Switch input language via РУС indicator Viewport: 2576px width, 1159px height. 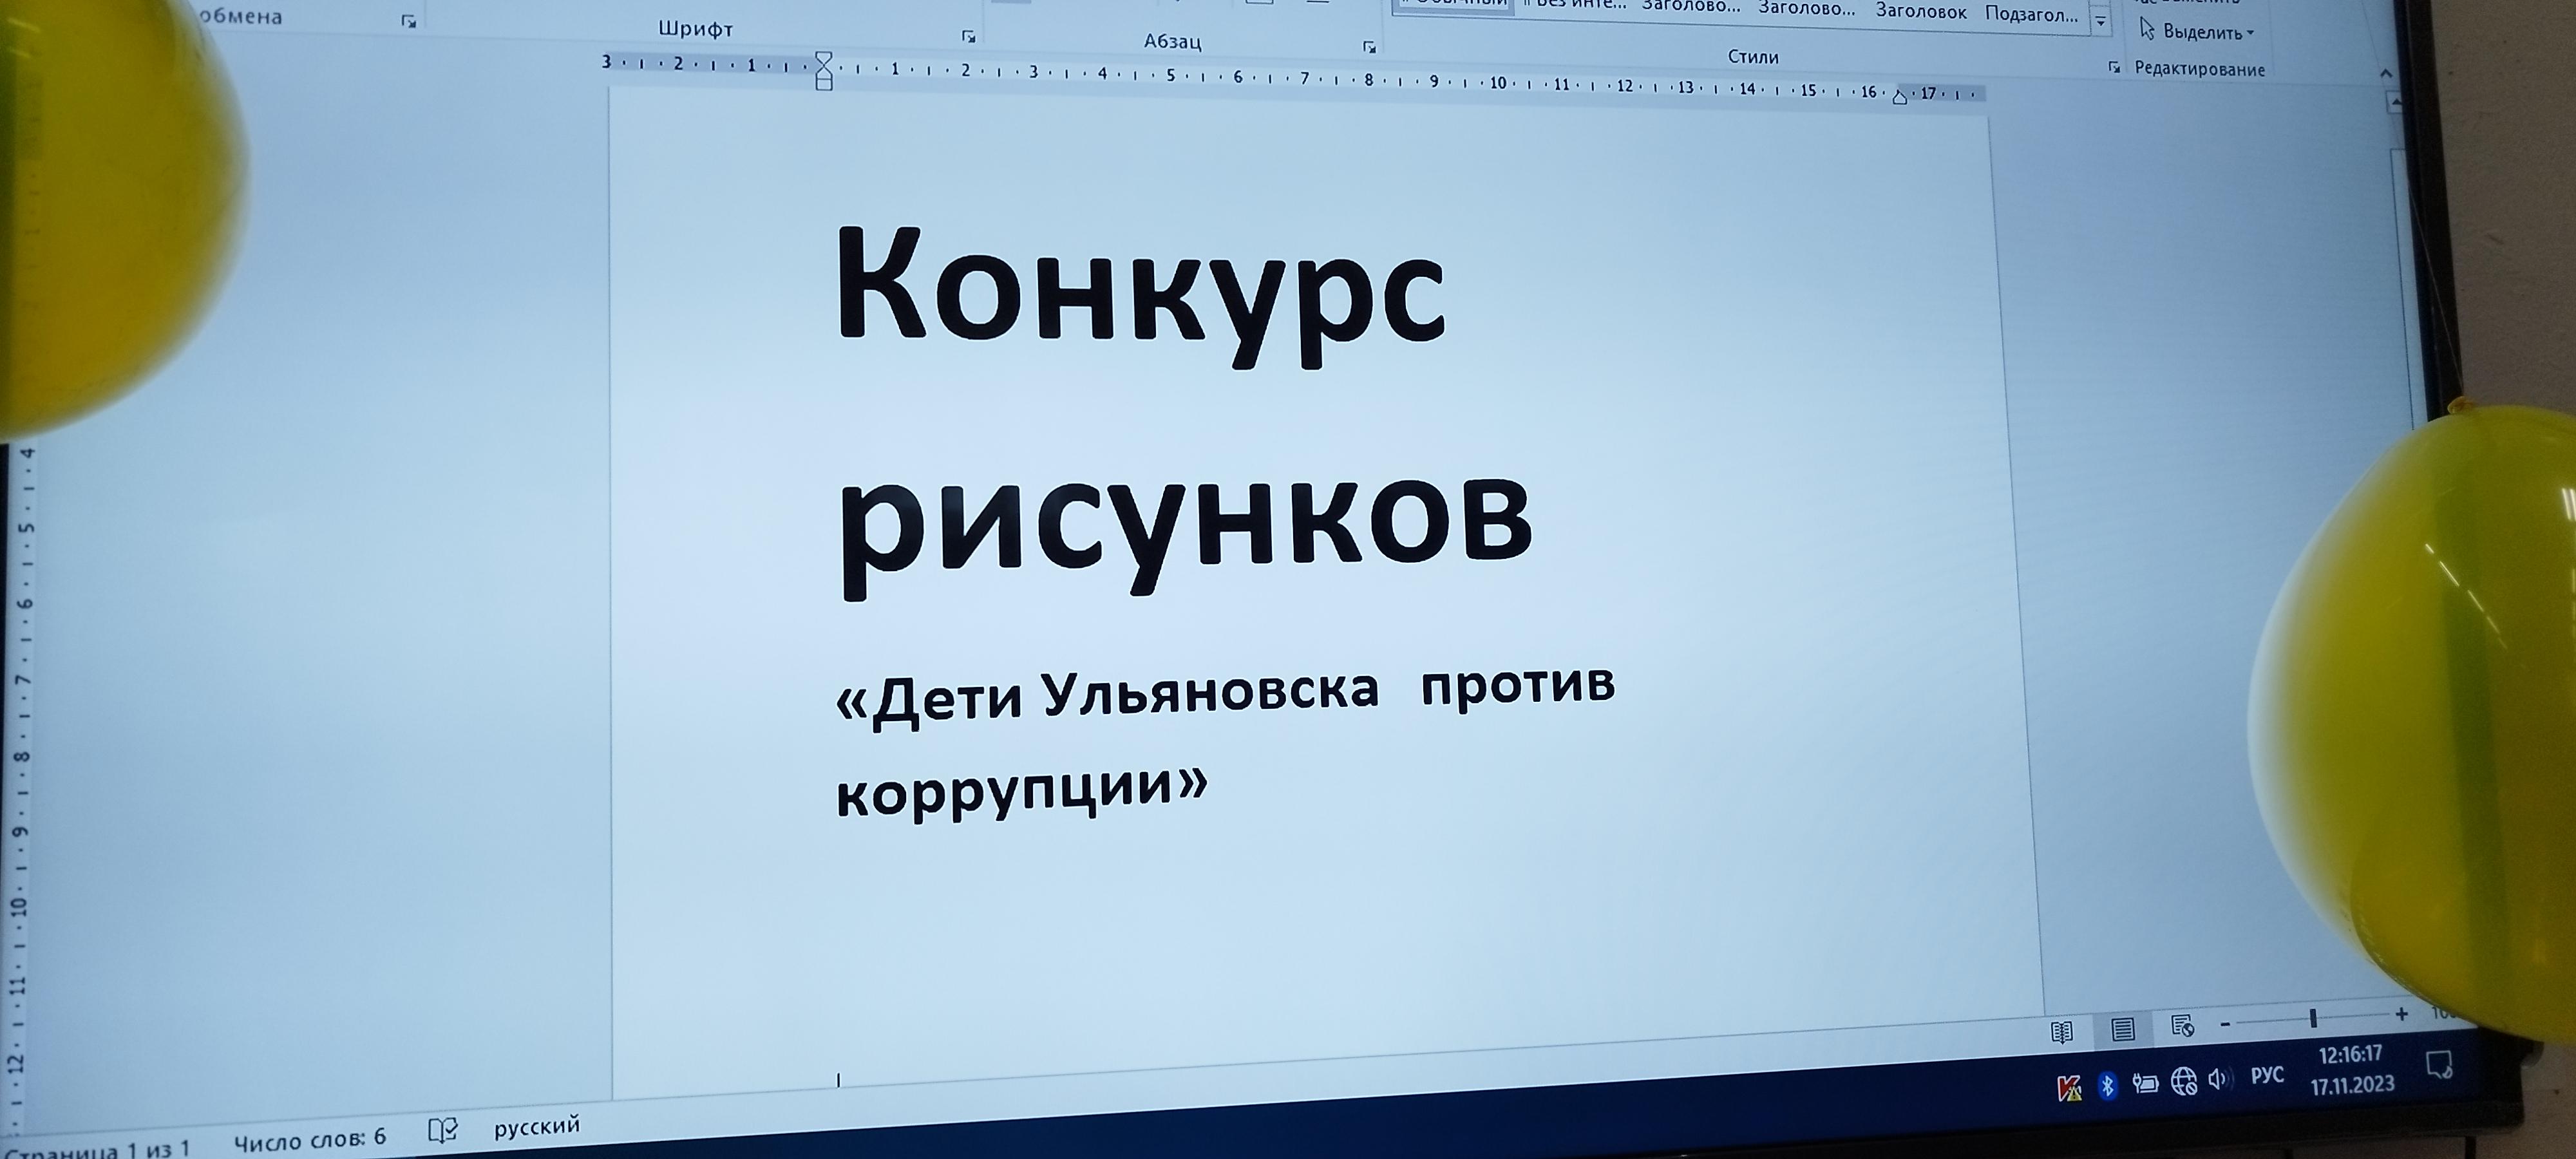pos(2267,1075)
